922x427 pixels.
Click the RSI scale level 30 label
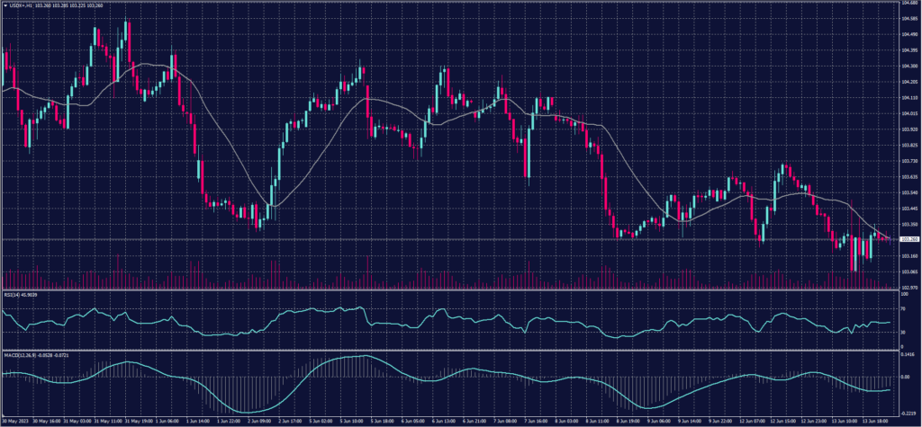tap(902, 332)
